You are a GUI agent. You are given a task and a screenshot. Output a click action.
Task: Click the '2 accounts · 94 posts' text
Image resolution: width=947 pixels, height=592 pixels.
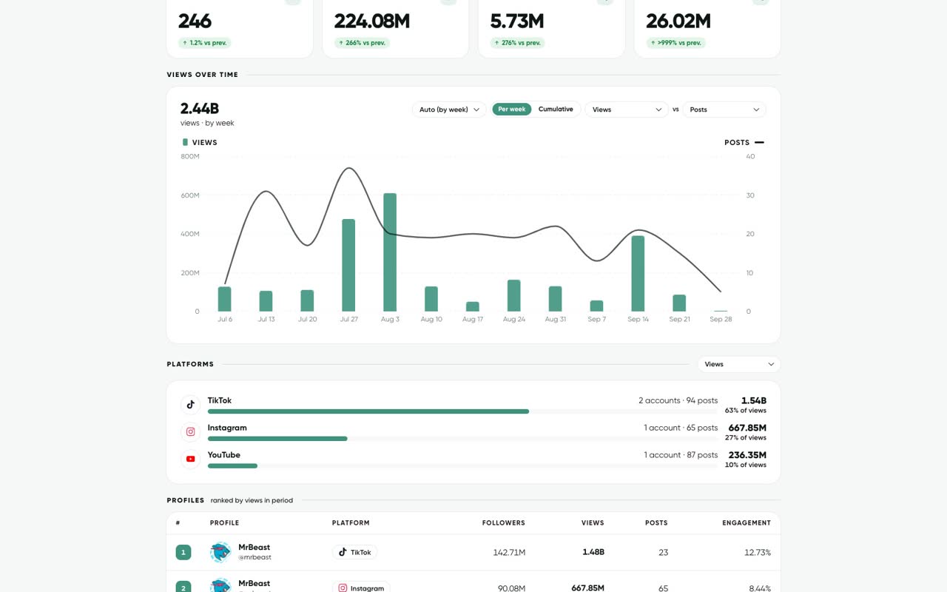[678, 400]
